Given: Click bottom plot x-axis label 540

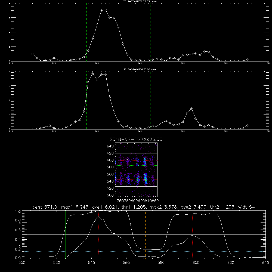Looking at the screenshot, I should click(x=91, y=263).
